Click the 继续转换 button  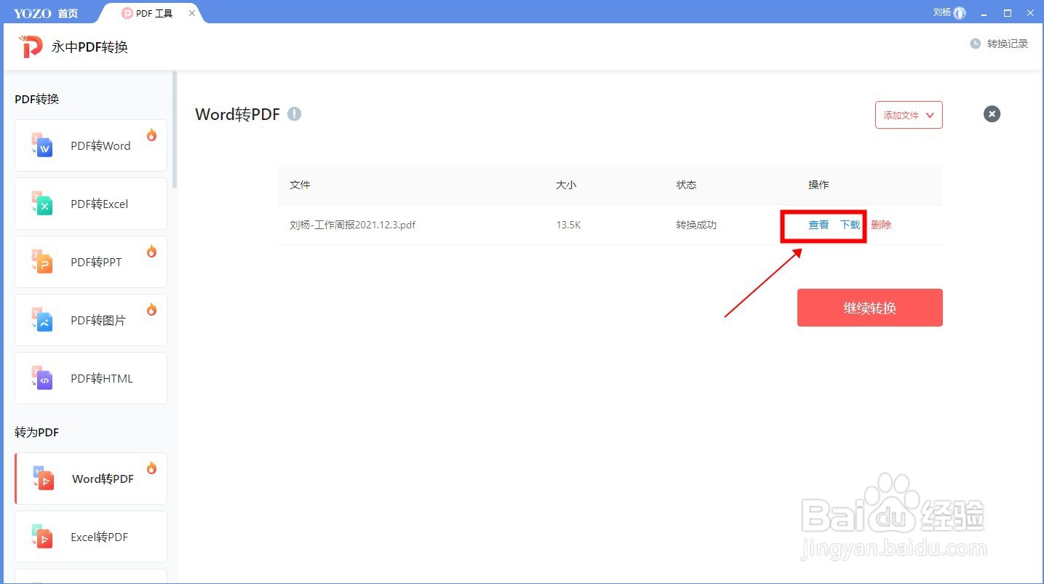[869, 307]
